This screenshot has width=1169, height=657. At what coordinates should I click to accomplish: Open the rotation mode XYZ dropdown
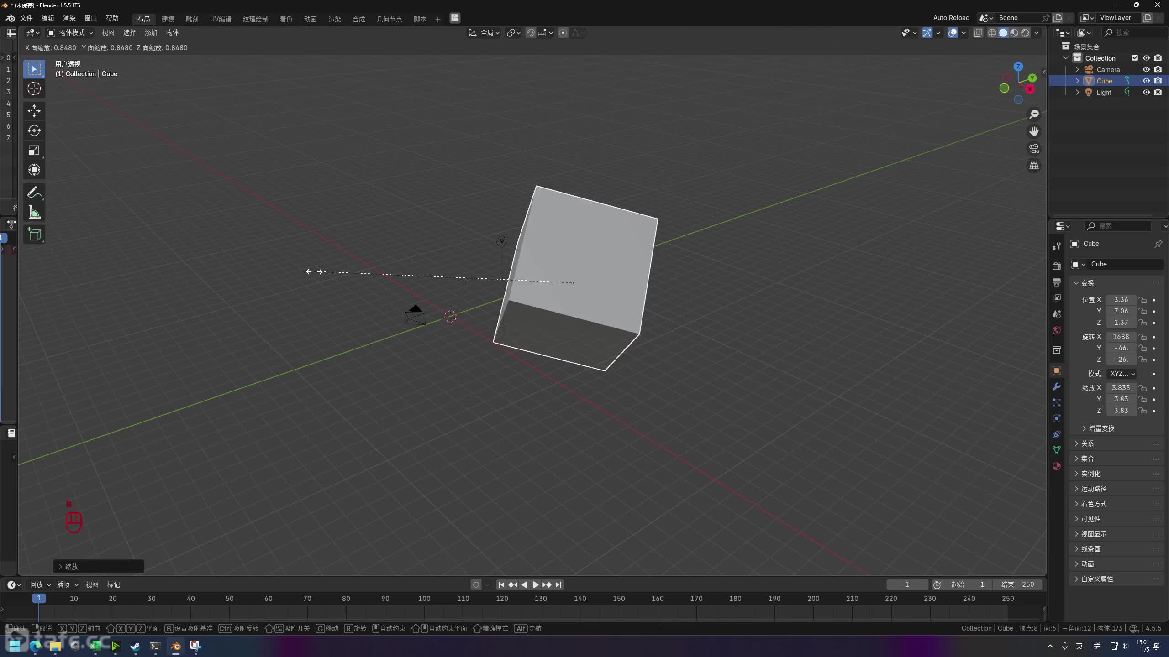click(1122, 374)
